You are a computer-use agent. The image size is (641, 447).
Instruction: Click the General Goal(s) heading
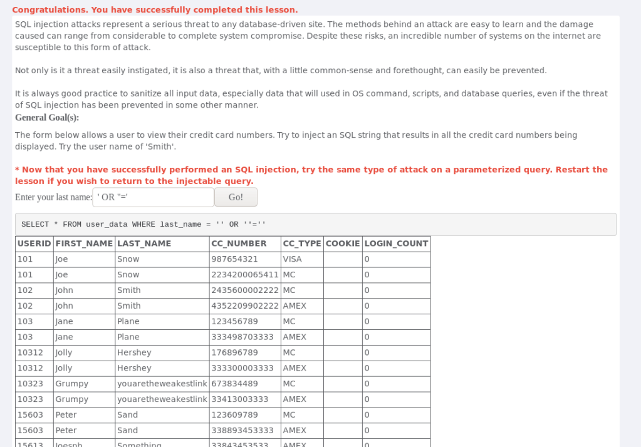tap(47, 118)
